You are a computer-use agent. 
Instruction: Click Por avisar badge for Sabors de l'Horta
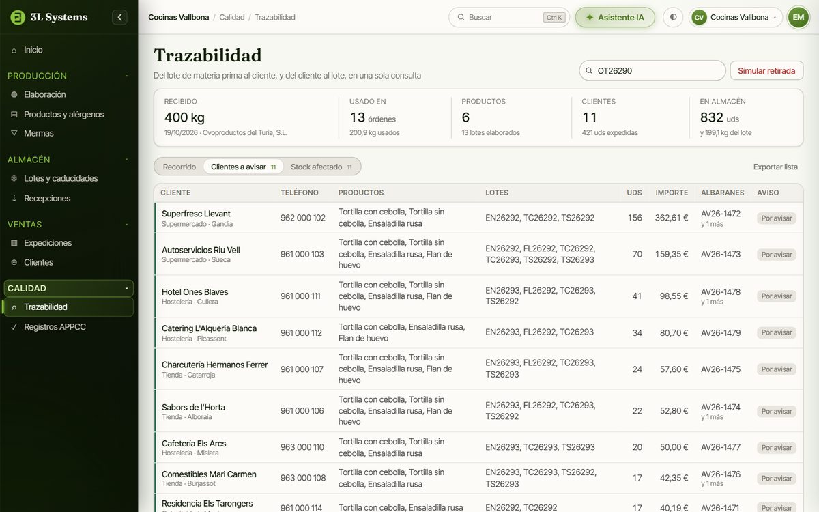tap(777, 412)
